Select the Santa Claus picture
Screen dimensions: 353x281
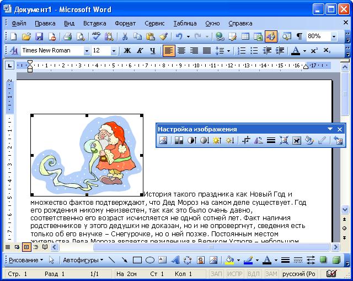tap(87, 155)
